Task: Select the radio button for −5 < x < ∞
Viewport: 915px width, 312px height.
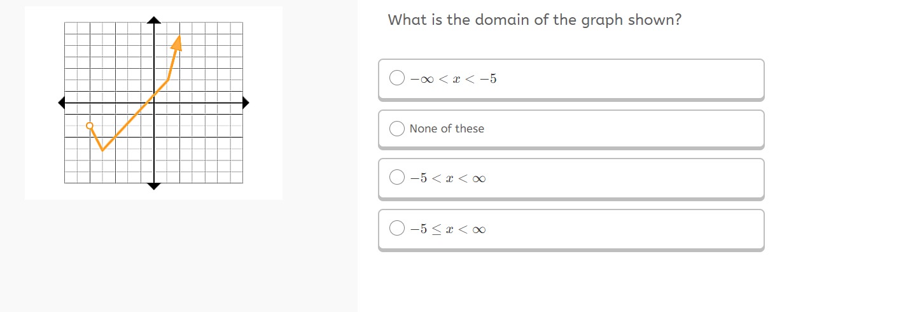Action: coord(396,178)
